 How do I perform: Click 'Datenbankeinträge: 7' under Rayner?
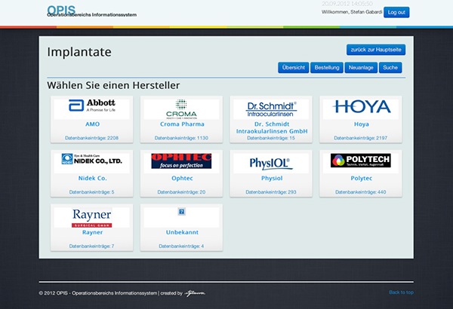point(91,246)
